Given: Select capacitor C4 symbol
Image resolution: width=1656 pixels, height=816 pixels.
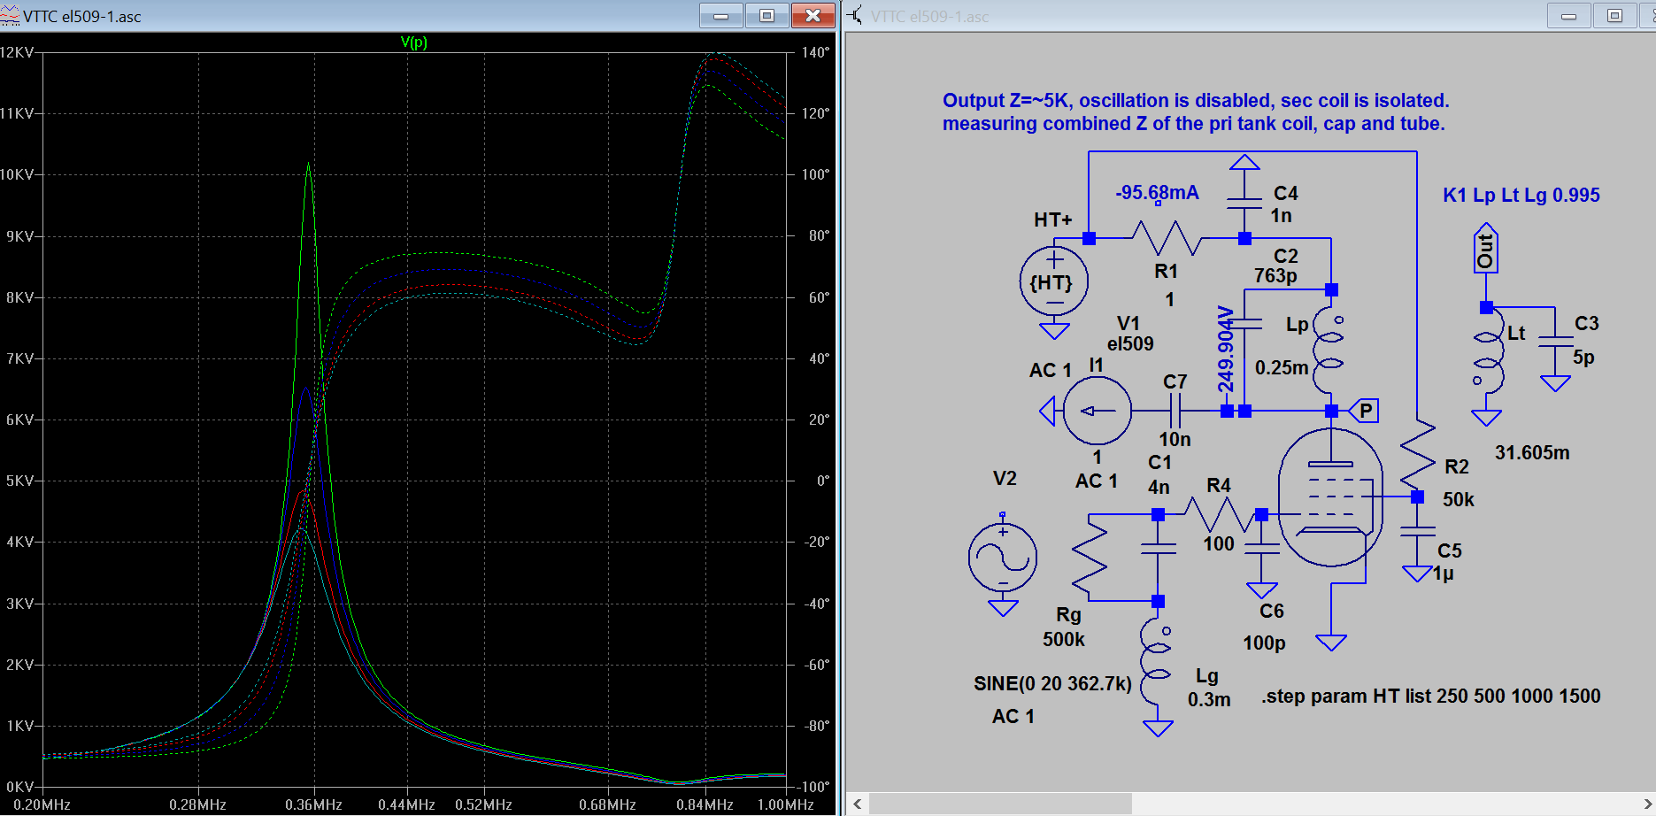Looking at the screenshot, I should (1244, 204).
